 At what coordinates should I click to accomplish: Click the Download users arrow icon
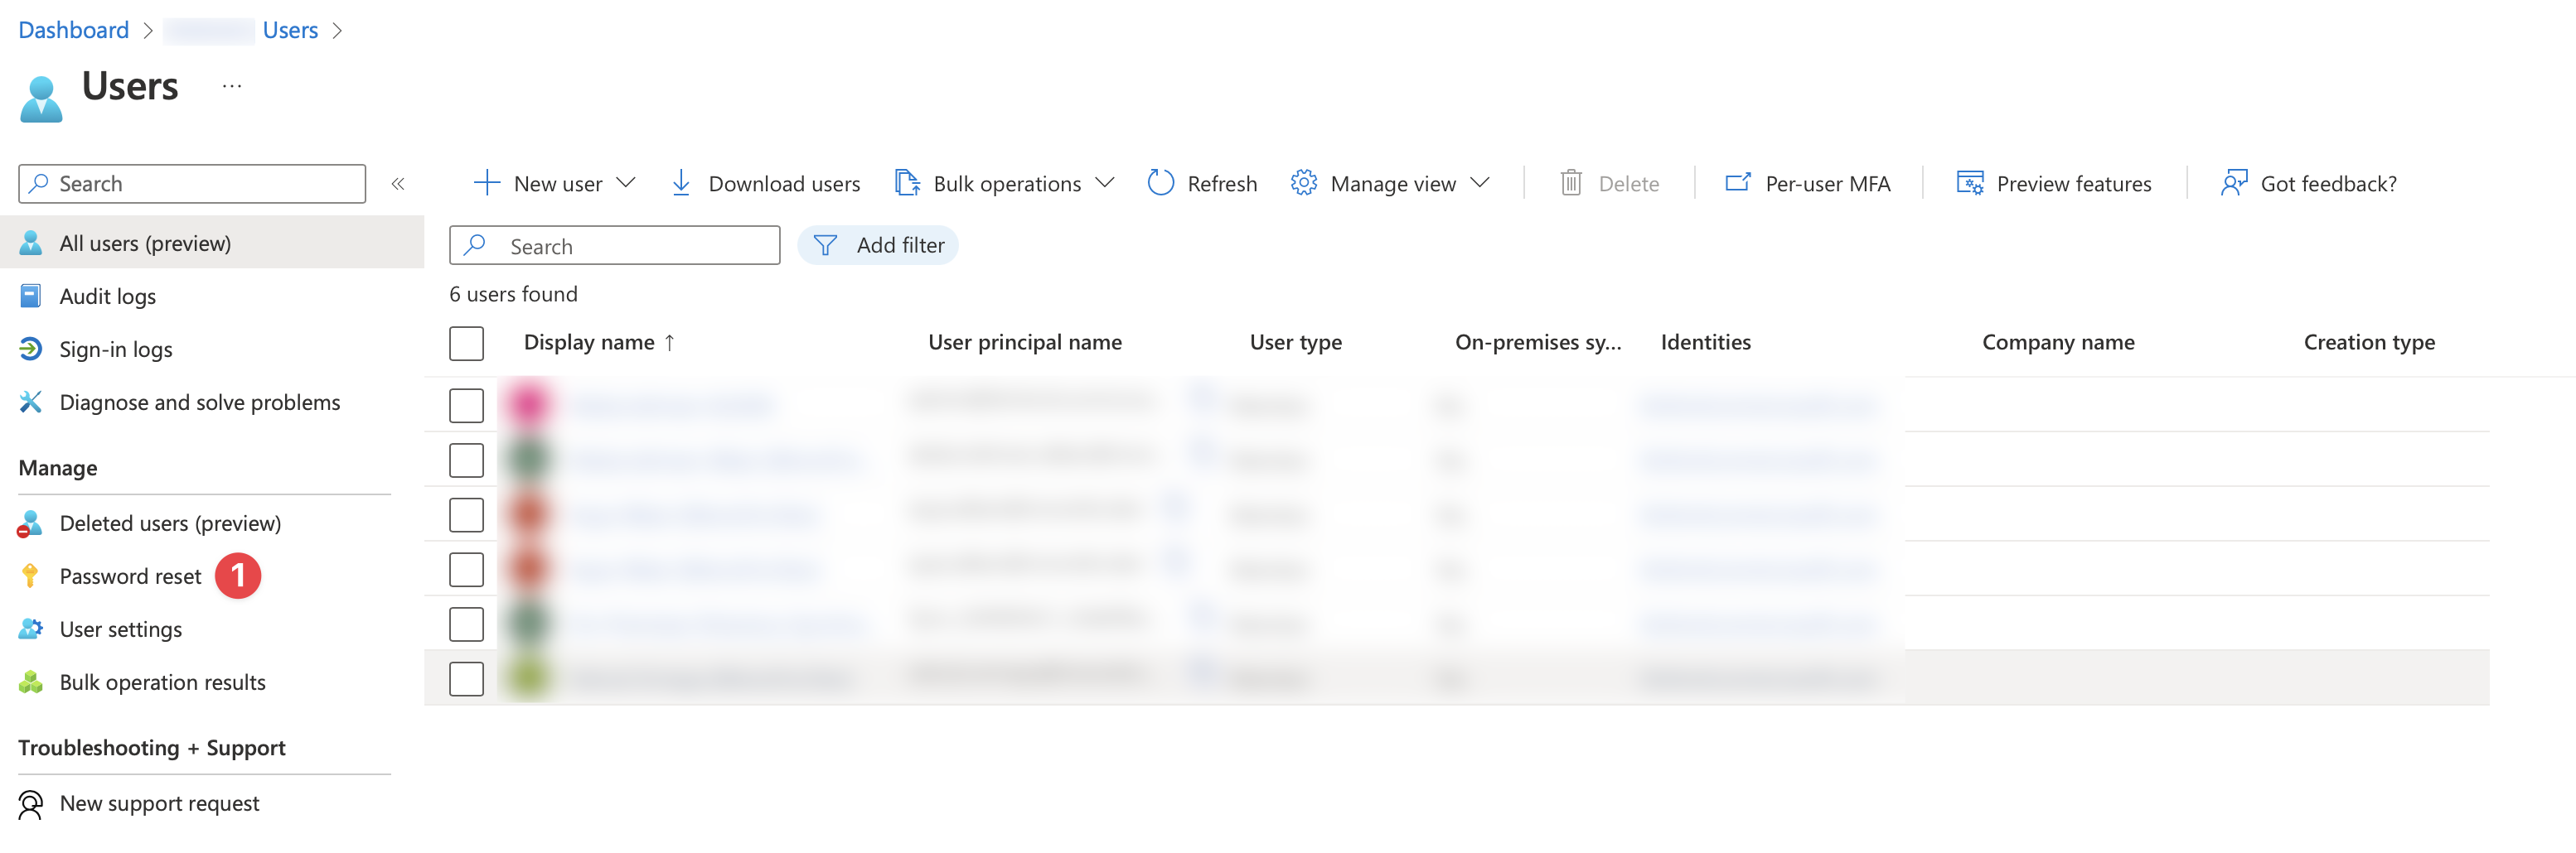tap(681, 183)
